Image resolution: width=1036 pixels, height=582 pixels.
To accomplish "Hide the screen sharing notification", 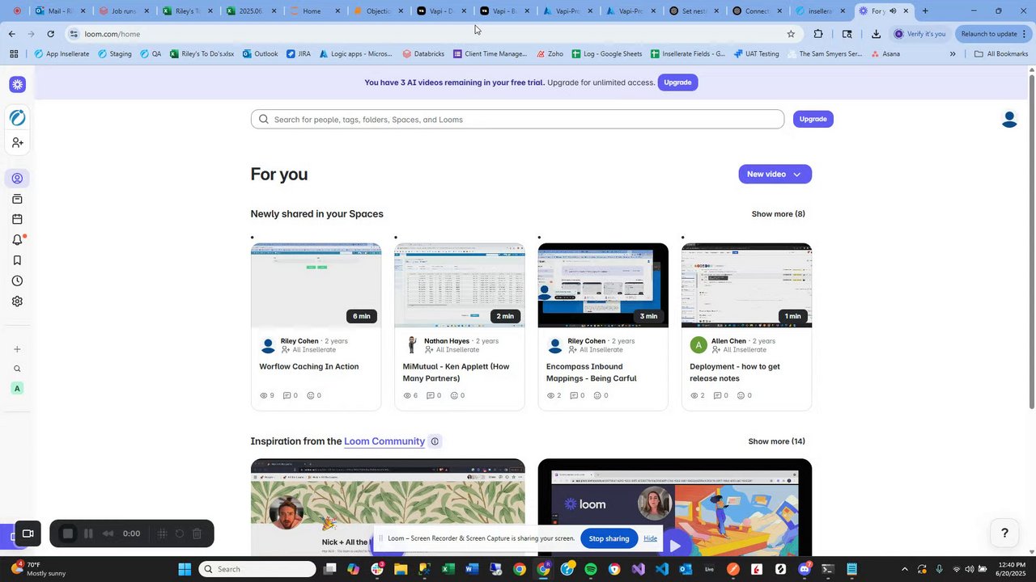I will [x=650, y=538].
